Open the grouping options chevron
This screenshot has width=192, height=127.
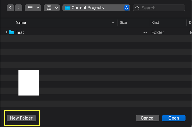[x=57, y=8]
